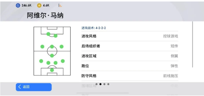Tap the gold star currency icon
Screen dimensions: 204x96
pyautogui.click(x=39, y=6)
